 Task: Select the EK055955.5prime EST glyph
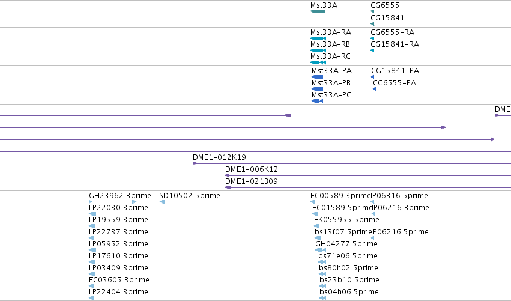tap(317, 226)
